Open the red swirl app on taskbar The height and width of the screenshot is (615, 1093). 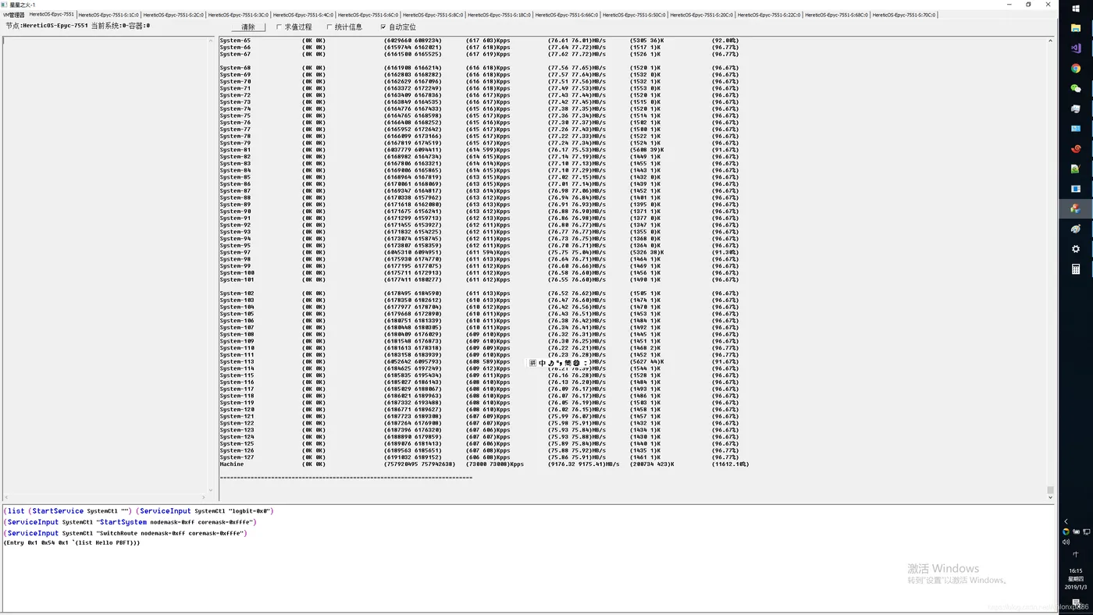click(1076, 148)
